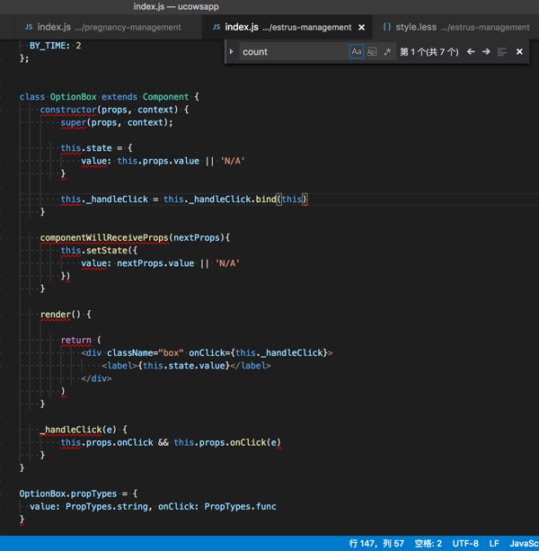
Task: Click Find in Selection icon
Action: 502,52
